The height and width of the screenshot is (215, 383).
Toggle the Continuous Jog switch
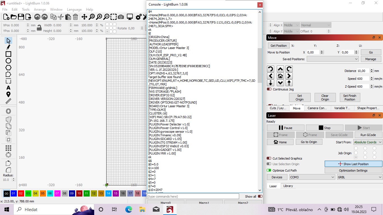tap(269, 89)
